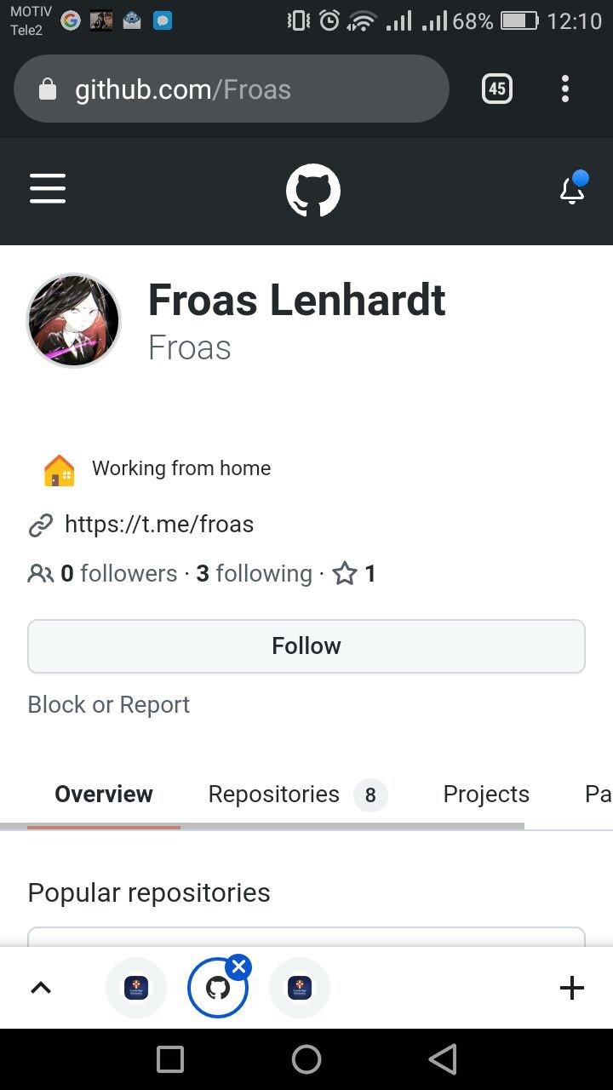Switch to the last Cambridge Dictionary tab

(x=300, y=988)
